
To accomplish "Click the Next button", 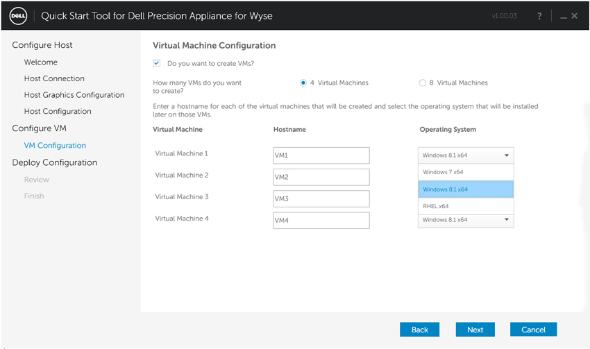I will [475, 330].
